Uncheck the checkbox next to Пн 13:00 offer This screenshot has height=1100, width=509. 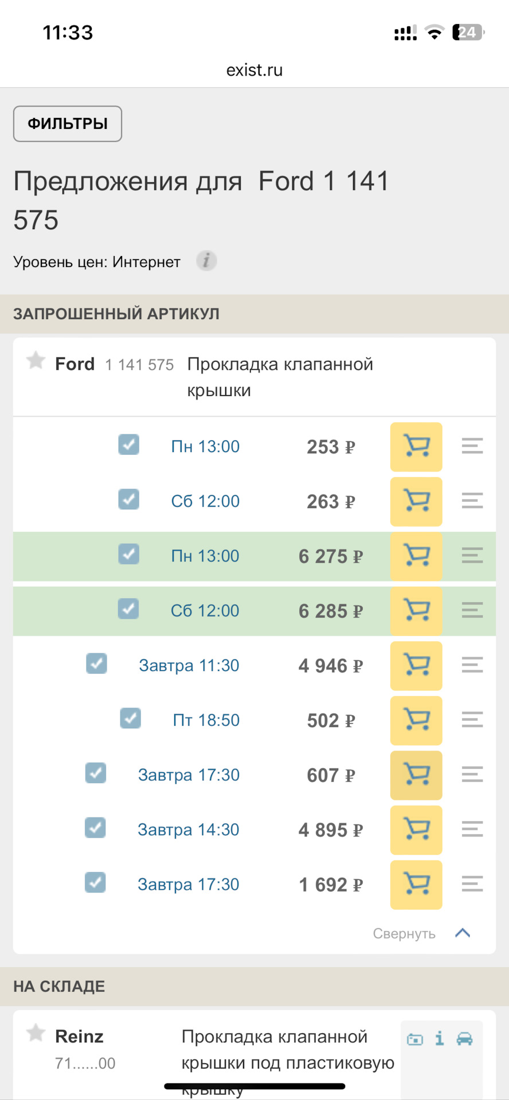coord(128,445)
